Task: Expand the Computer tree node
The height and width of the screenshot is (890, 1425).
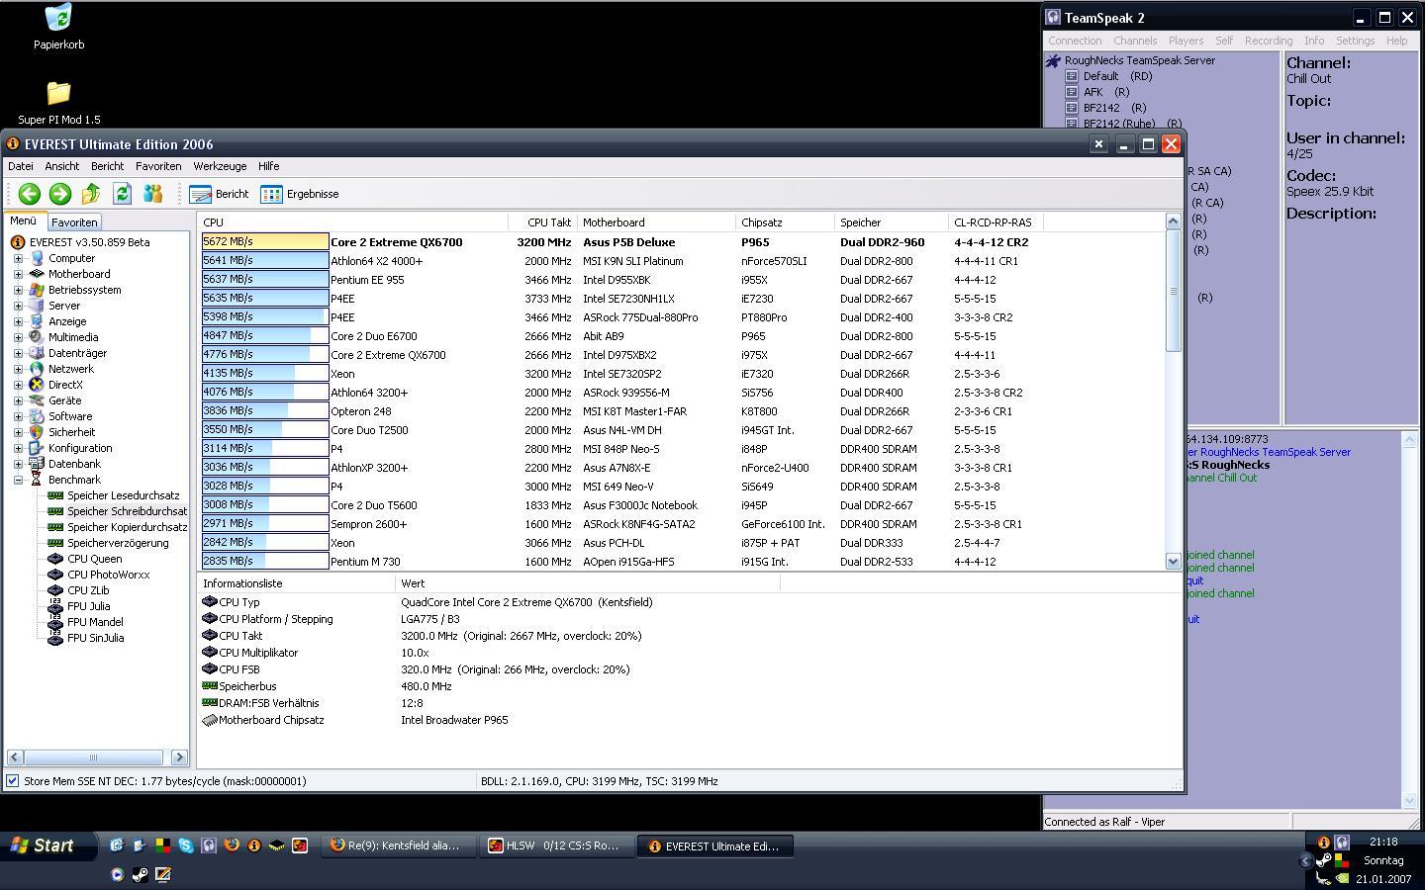Action: tap(18, 258)
